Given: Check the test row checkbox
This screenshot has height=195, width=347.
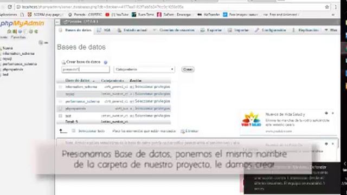Looking at the screenshot, I should click(x=60, y=116).
